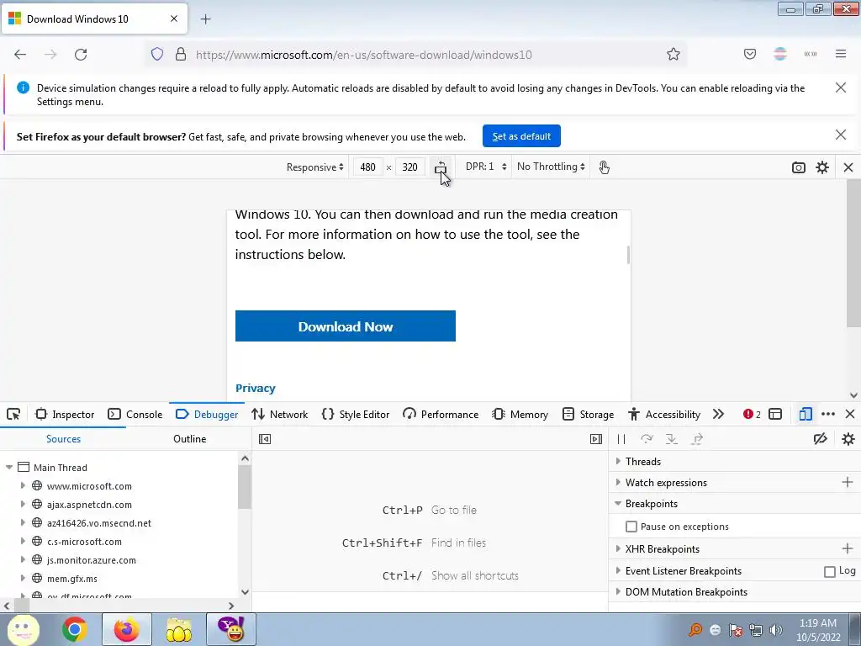Switch to the Outline tab
Image resolution: width=861 pixels, height=646 pixels.
[189, 439]
